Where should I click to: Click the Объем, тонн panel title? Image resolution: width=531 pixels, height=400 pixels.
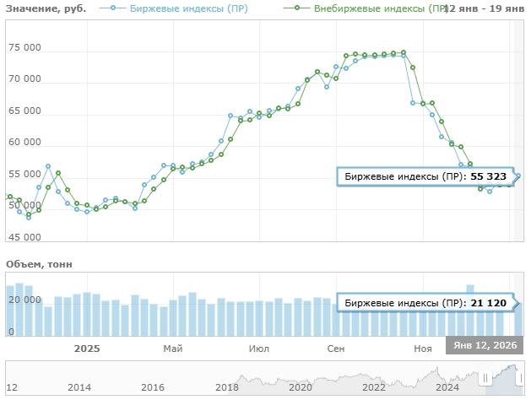(39, 264)
